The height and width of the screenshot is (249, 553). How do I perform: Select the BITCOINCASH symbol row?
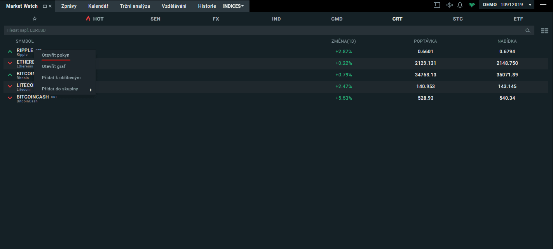tap(276, 99)
